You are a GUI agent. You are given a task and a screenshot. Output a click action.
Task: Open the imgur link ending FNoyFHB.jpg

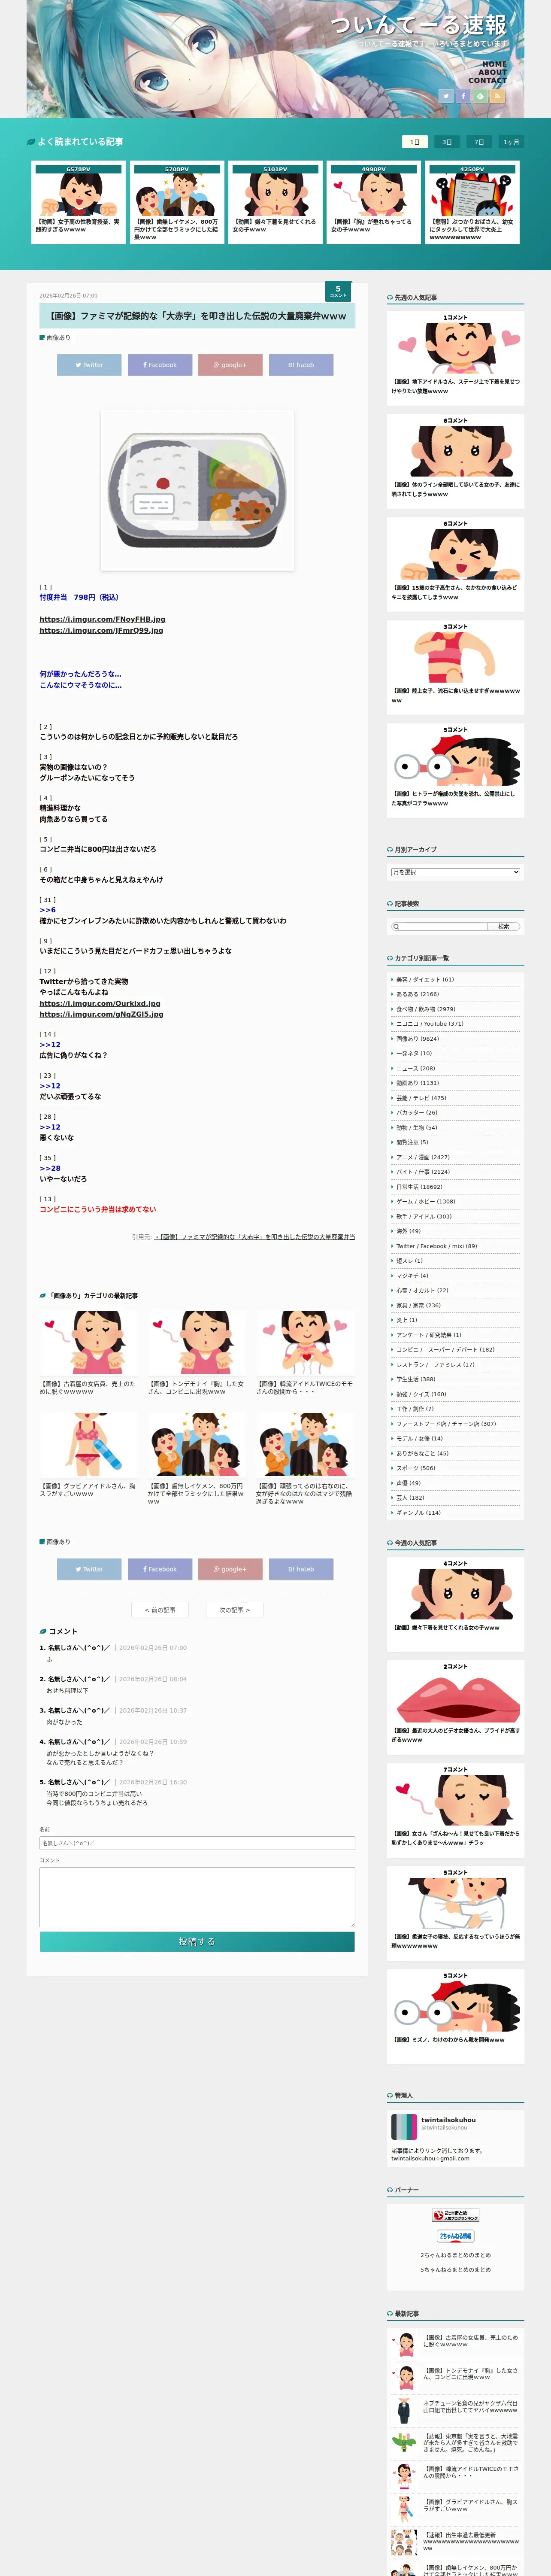point(102,619)
